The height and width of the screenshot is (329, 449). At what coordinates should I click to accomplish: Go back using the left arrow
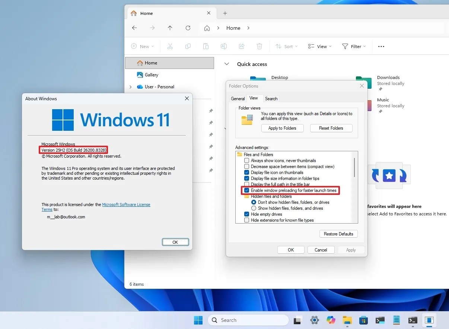(x=134, y=28)
